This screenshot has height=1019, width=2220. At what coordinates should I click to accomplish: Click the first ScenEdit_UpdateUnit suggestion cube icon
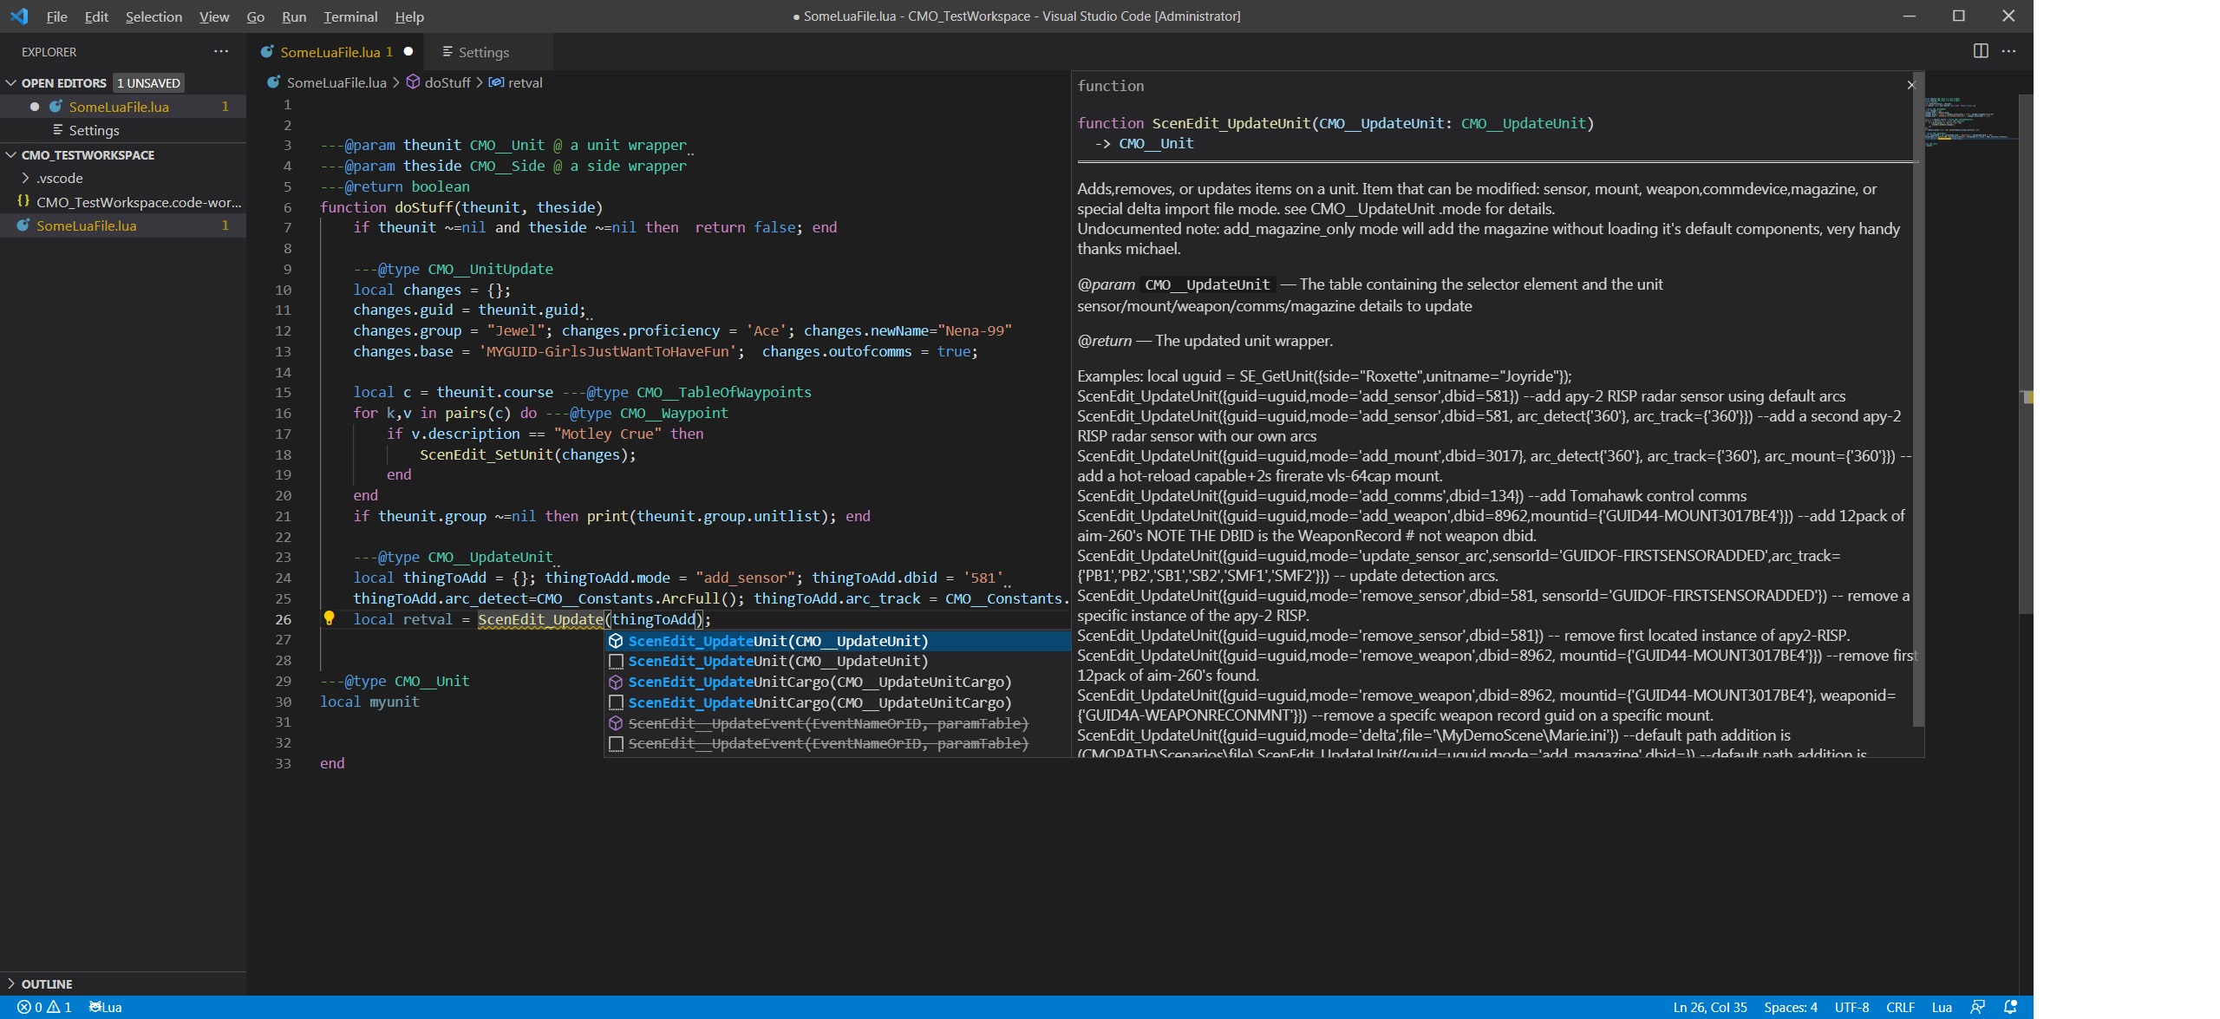click(x=616, y=641)
